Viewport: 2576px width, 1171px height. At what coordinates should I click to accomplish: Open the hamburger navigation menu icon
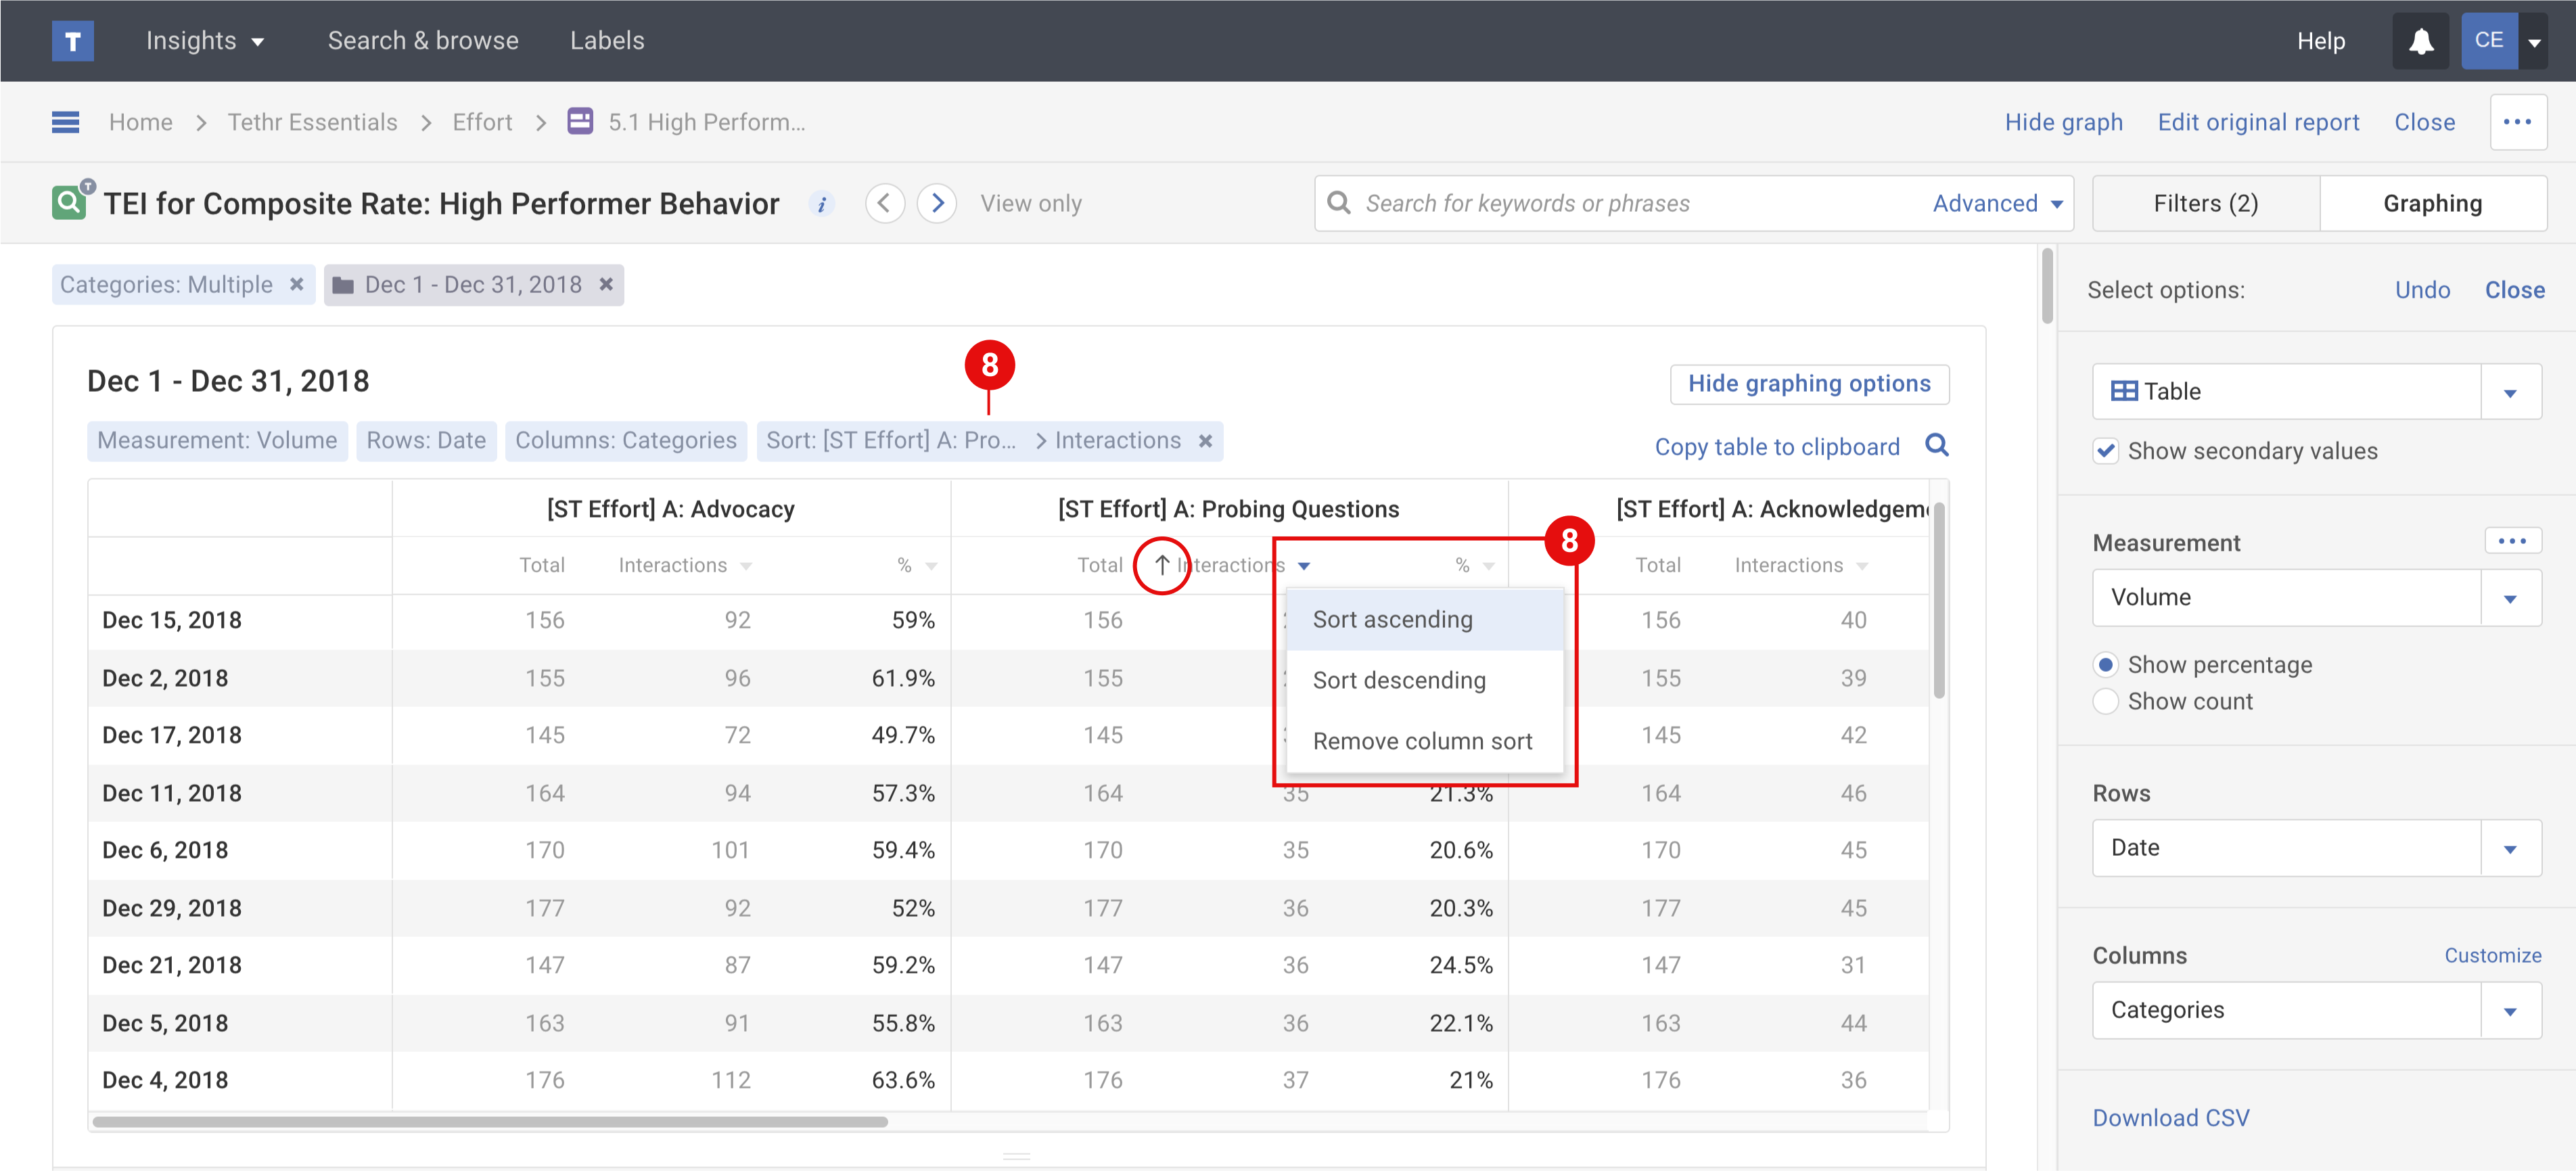click(x=65, y=122)
